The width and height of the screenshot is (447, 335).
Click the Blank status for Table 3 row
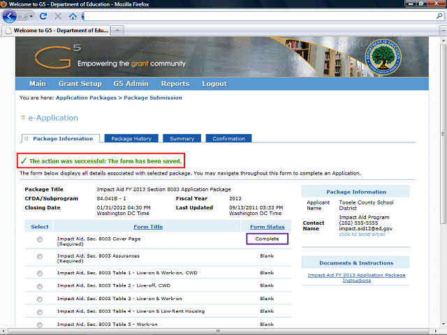[x=267, y=299]
